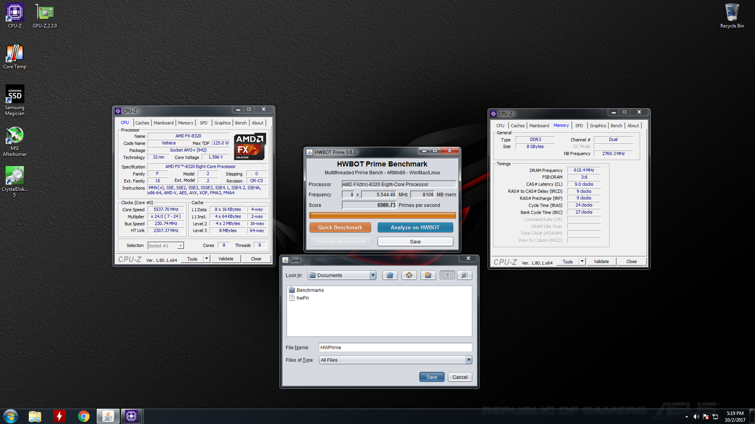Click Validate in left CPU-Z window
755x424 pixels.
point(226,259)
